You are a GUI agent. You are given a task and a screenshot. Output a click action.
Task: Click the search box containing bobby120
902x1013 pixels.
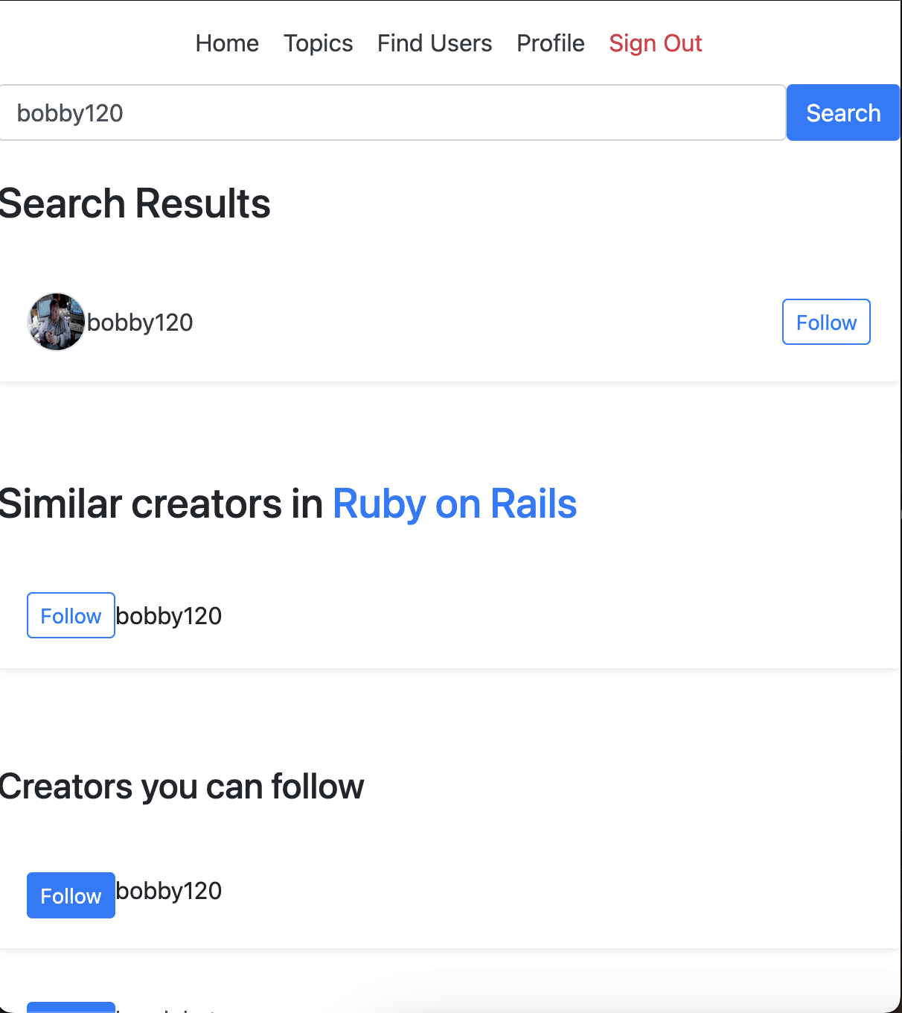click(x=392, y=113)
